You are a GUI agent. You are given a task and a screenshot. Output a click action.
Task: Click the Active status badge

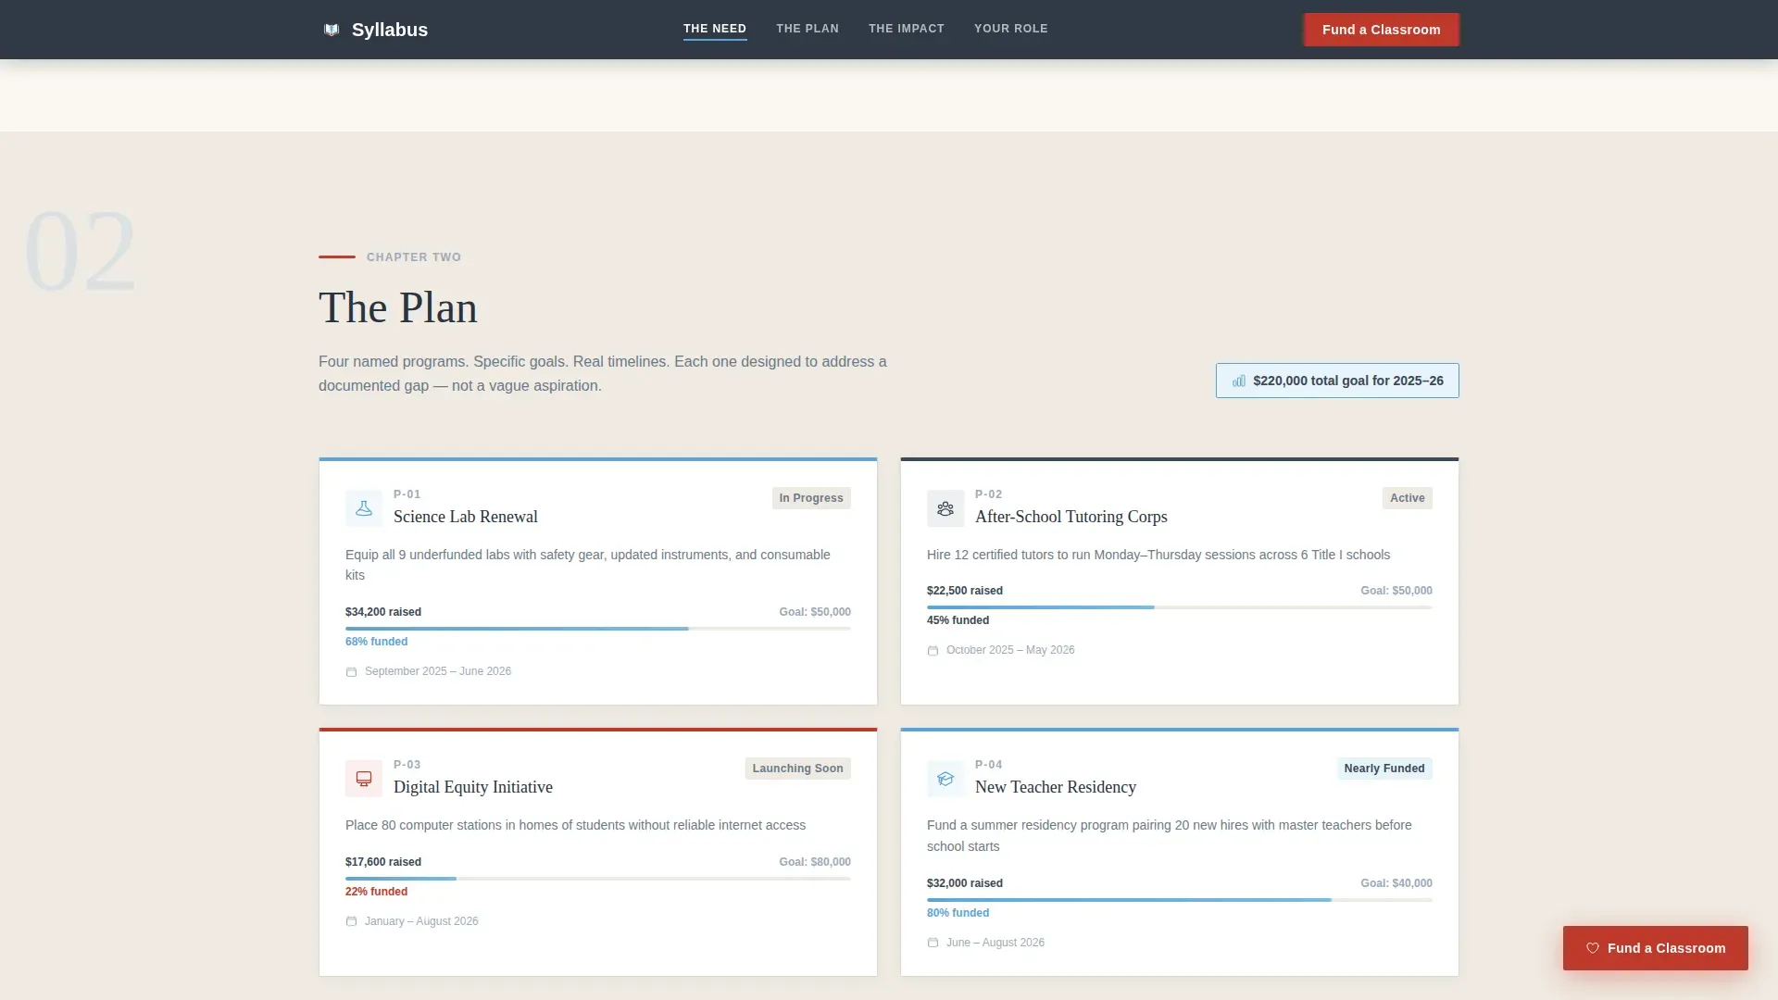(1408, 498)
